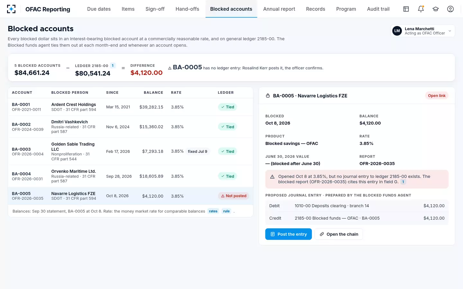This screenshot has width=463, height=289.
Task: Select the Blocked accounts tab
Action: pyautogui.click(x=231, y=9)
